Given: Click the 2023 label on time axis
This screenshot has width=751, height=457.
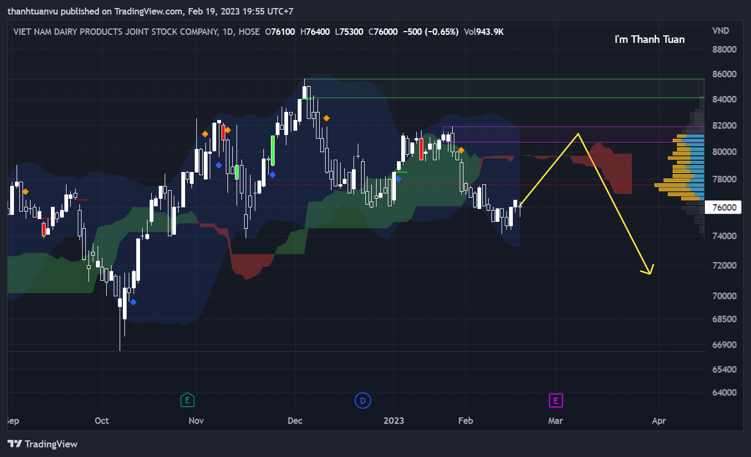Looking at the screenshot, I should click(394, 421).
